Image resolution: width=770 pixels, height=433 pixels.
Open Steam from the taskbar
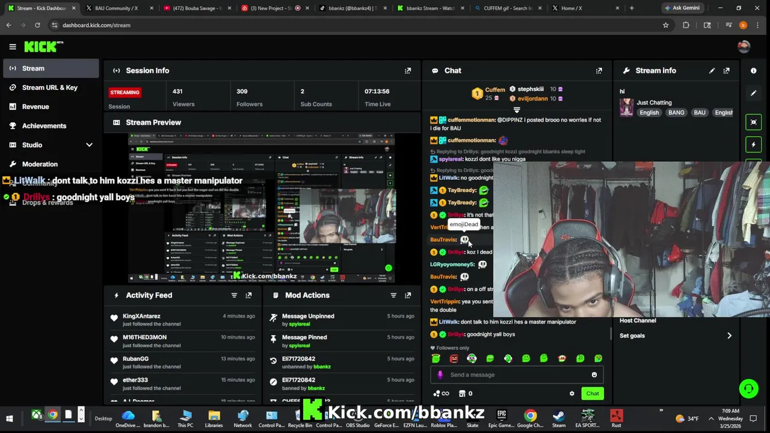559,419
